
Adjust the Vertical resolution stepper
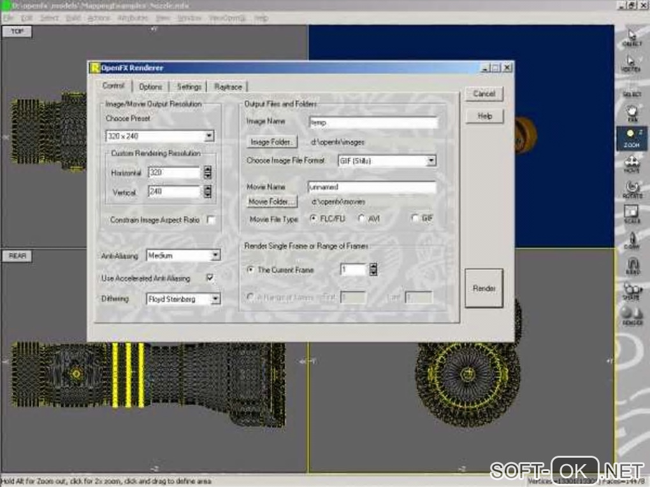tap(208, 192)
